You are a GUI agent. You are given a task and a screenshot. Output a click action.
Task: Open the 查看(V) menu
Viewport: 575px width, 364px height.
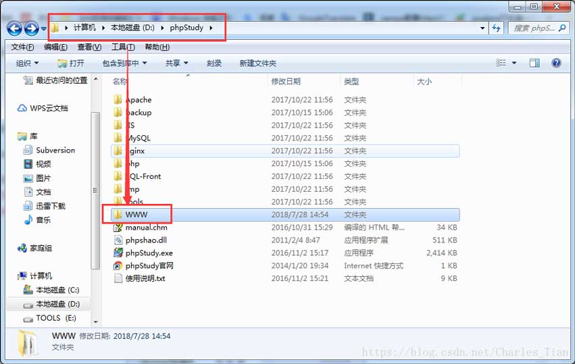(x=89, y=47)
